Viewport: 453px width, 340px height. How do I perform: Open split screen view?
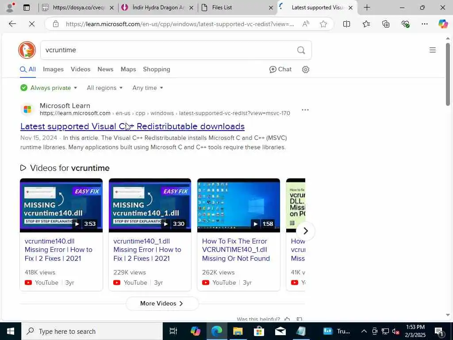(346, 24)
